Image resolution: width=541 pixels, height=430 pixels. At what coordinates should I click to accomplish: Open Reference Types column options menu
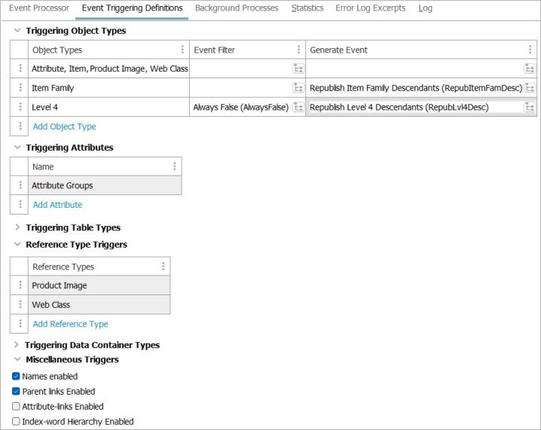[x=164, y=266]
